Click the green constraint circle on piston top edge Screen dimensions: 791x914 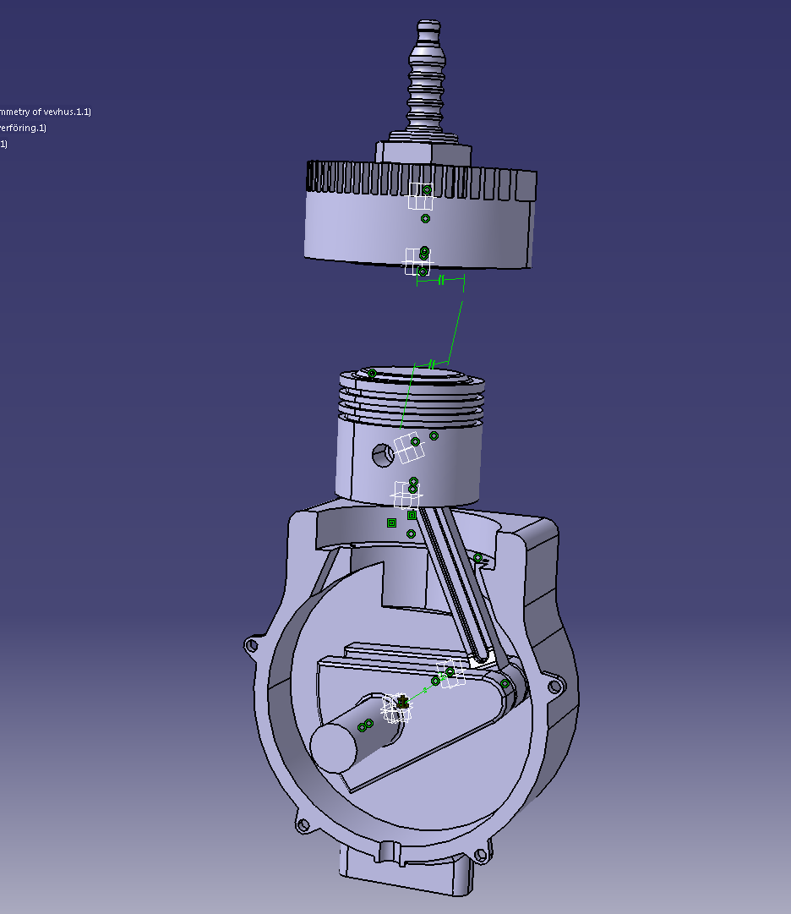point(372,374)
